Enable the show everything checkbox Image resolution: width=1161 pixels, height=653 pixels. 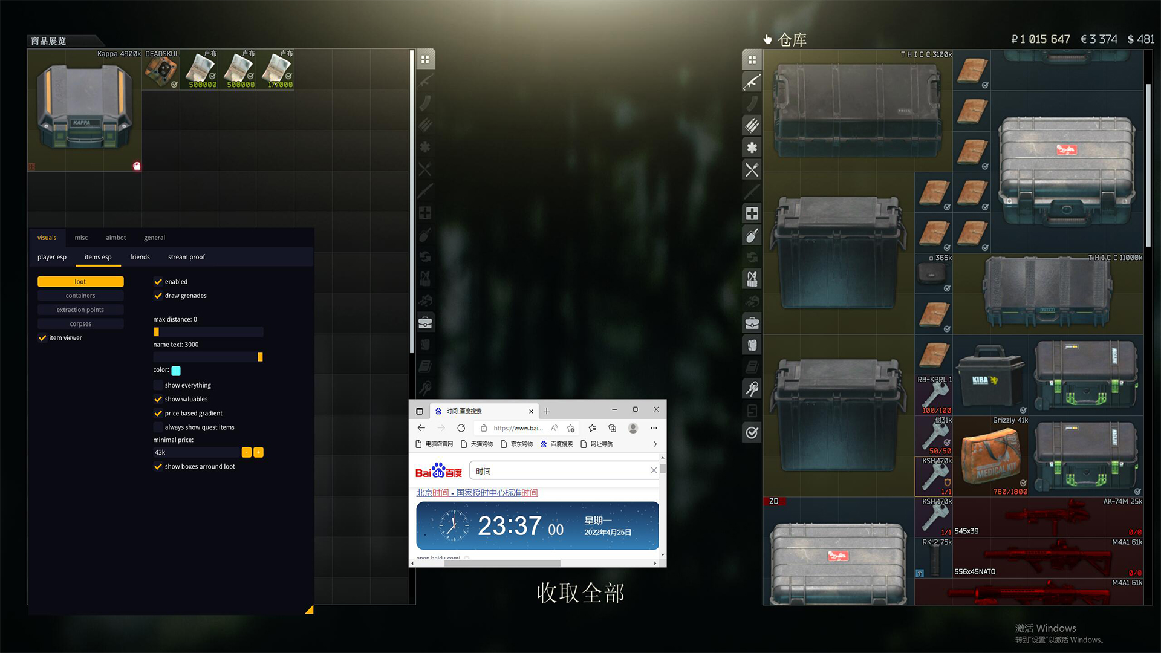(158, 385)
